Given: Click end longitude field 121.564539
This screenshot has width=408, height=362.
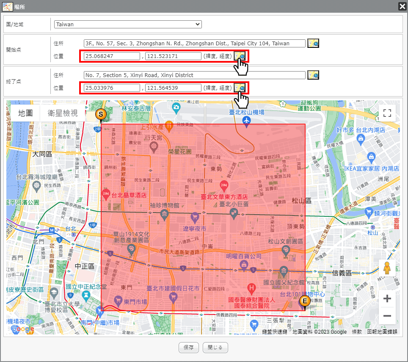Looking at the screenshot, I should pos(173,88).
